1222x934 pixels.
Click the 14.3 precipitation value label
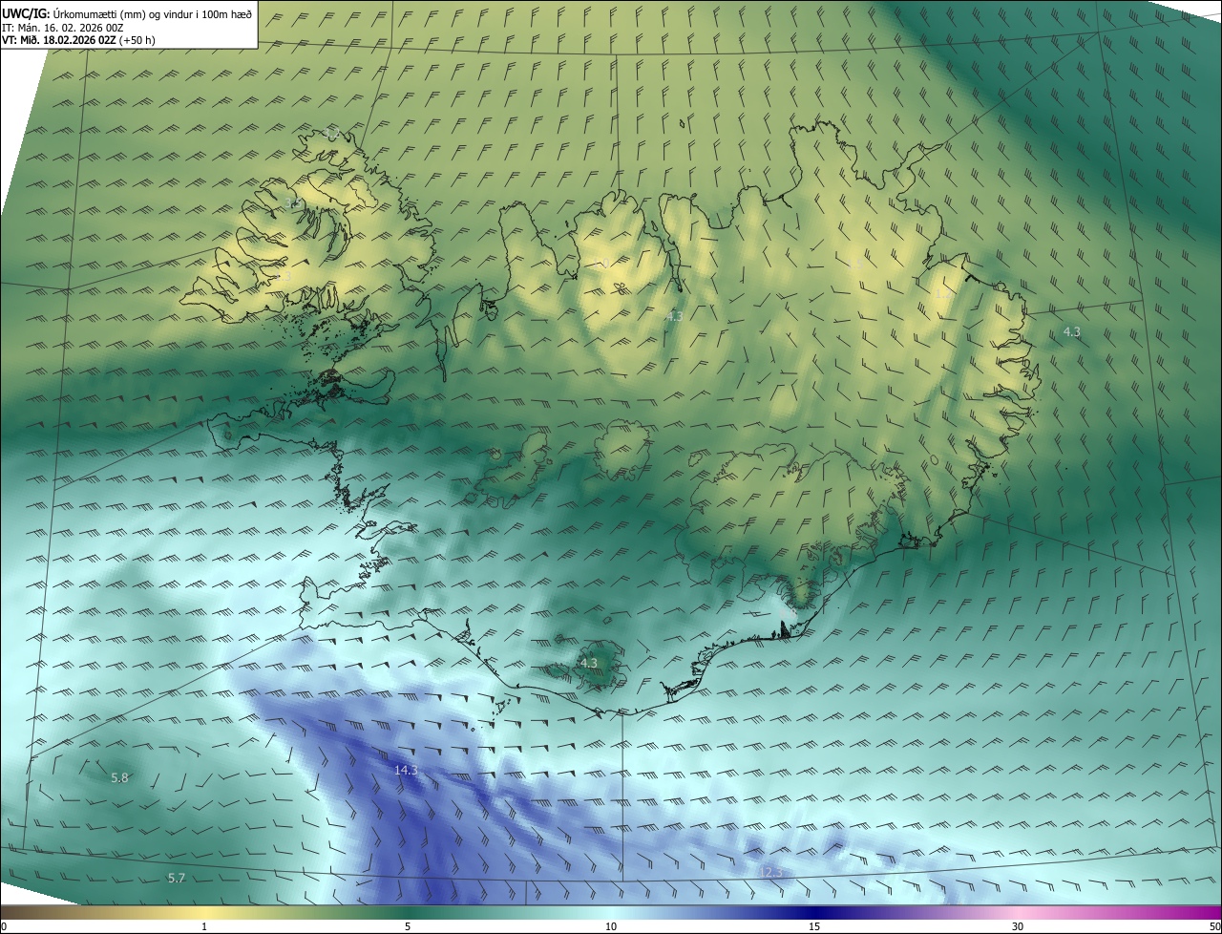406,770
